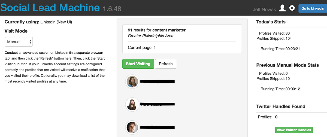Screen dimensions: 327x137
Task: Click the user profile silhouette icon
Action: (282, 8)
